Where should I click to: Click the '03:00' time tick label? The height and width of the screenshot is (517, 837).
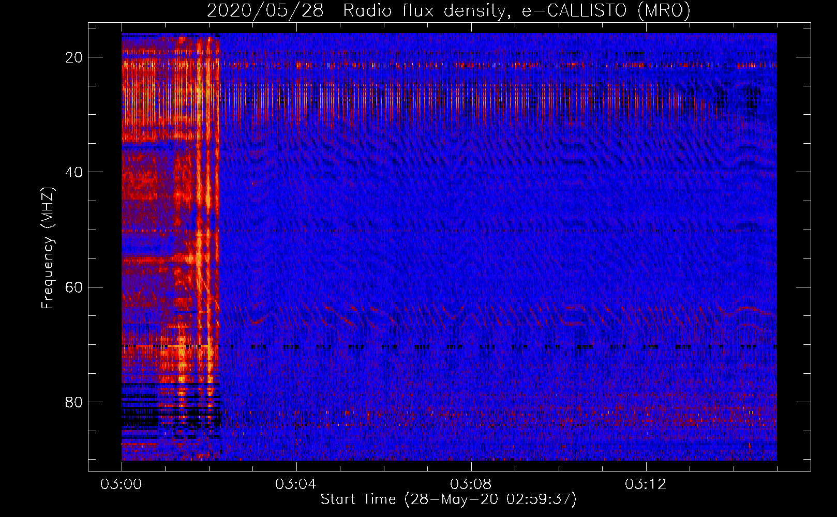[121, 484]
